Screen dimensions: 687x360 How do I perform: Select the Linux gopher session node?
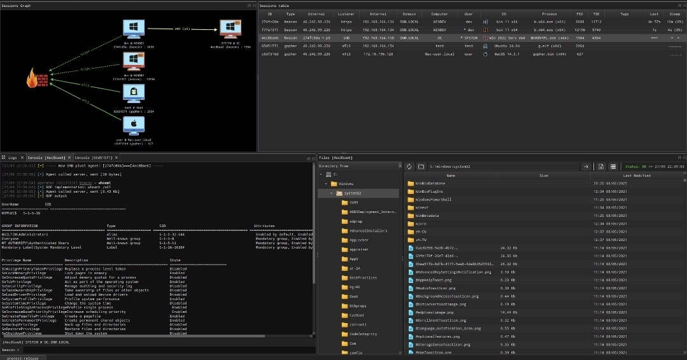coord(132,94)
